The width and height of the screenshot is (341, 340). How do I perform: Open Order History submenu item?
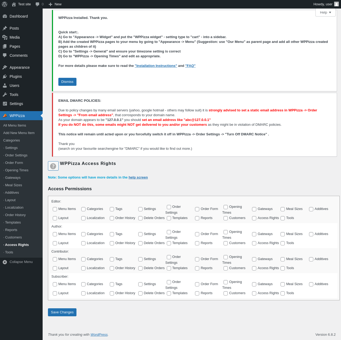[15, 215]
